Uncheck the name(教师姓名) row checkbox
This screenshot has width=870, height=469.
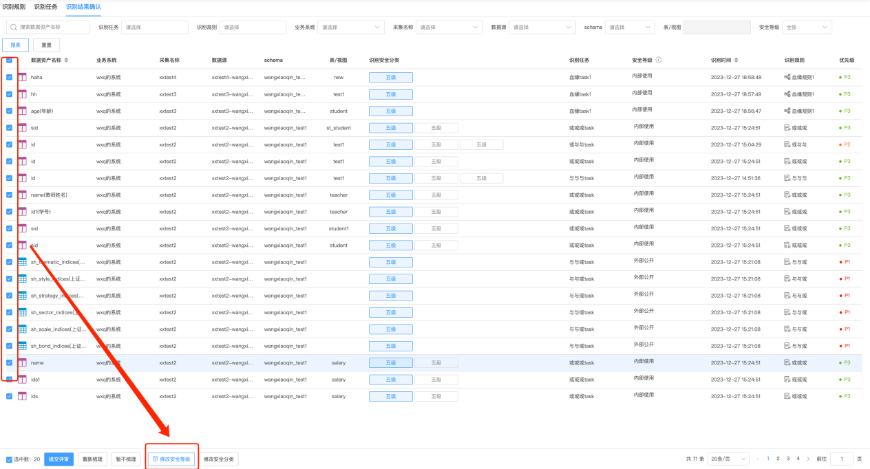pyautogui.click(x=9, y=195)
